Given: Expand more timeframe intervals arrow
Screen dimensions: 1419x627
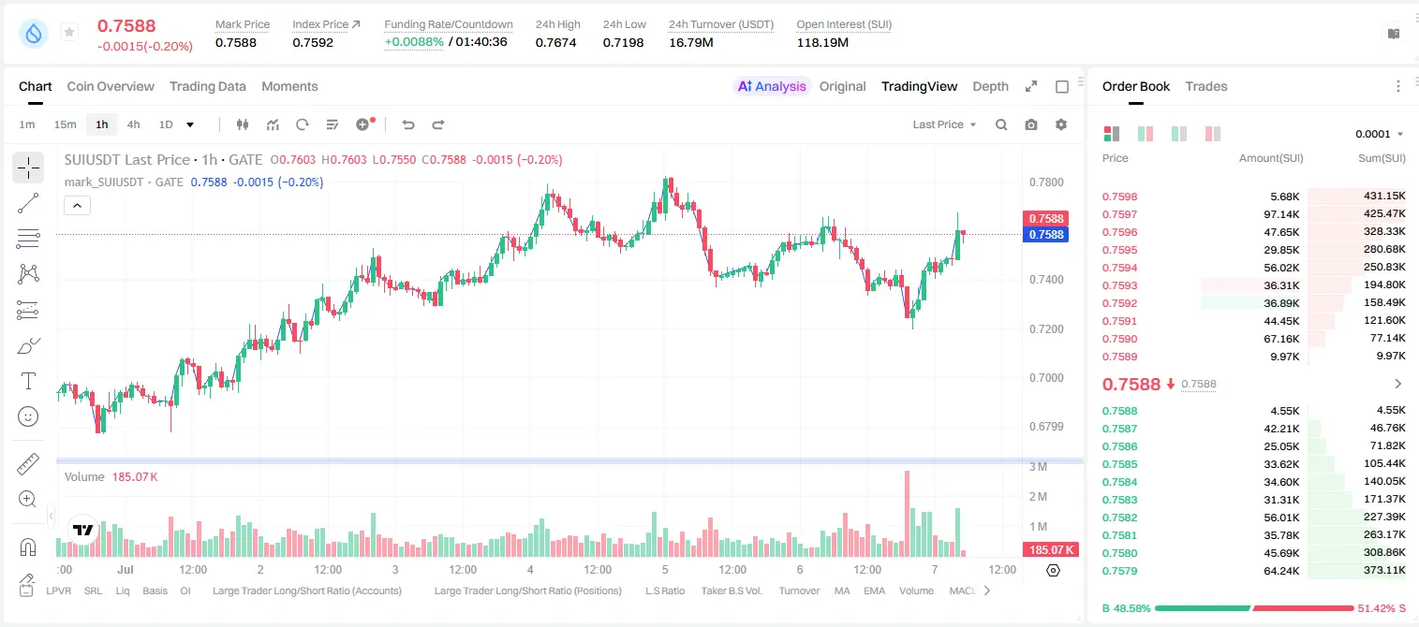Looking at the screenshot, I should point(190,124).
